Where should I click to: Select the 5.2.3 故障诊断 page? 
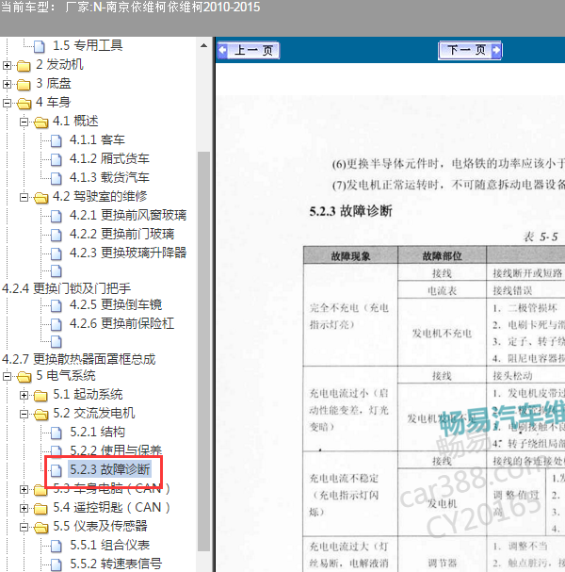click(109, 470)
